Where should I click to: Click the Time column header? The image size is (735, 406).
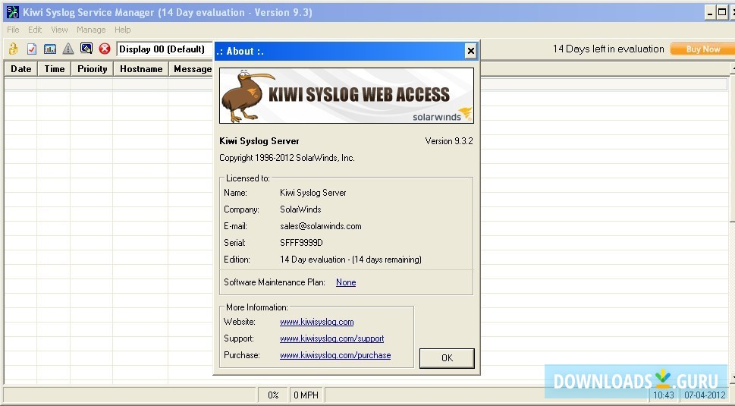pyautogui.click(x=55, y=69)
